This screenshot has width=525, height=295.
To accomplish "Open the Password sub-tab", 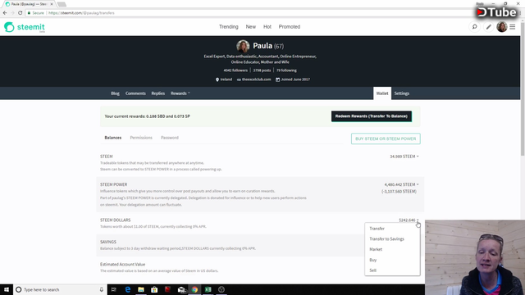I will 170,138.
